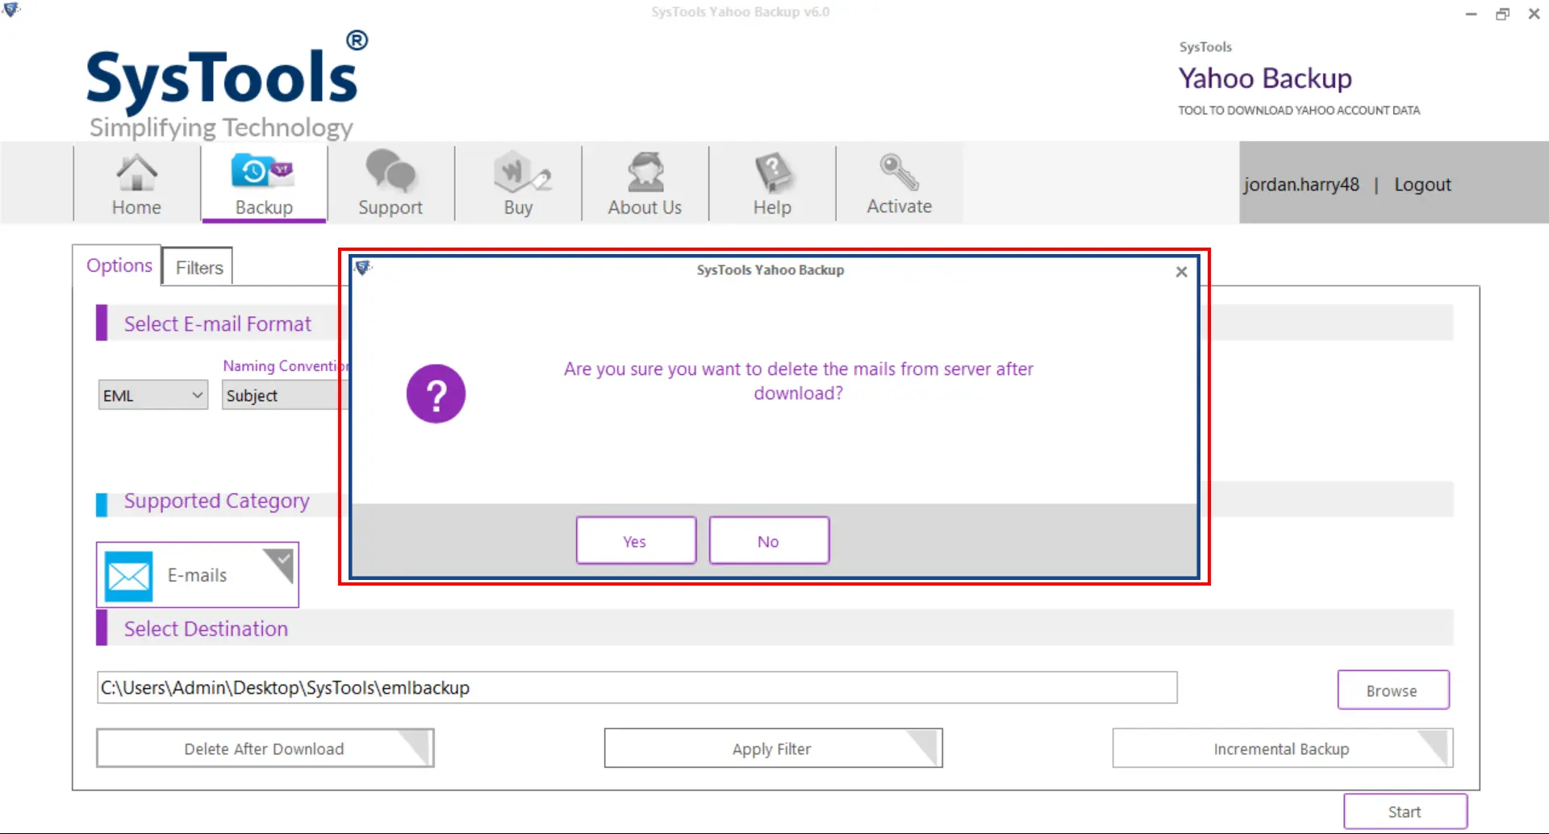The image size is (1549, 834).
Task: Close the main application window
Action: [1534, 14]
